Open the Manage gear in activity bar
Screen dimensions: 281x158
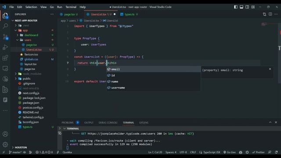click(5, 144)
